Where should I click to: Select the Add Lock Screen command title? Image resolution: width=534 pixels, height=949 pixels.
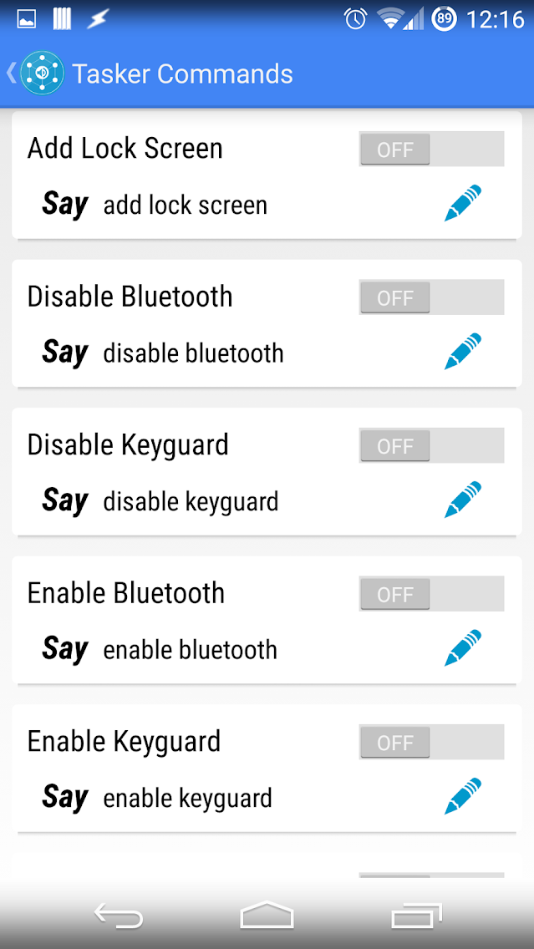[x=125, y=149]
